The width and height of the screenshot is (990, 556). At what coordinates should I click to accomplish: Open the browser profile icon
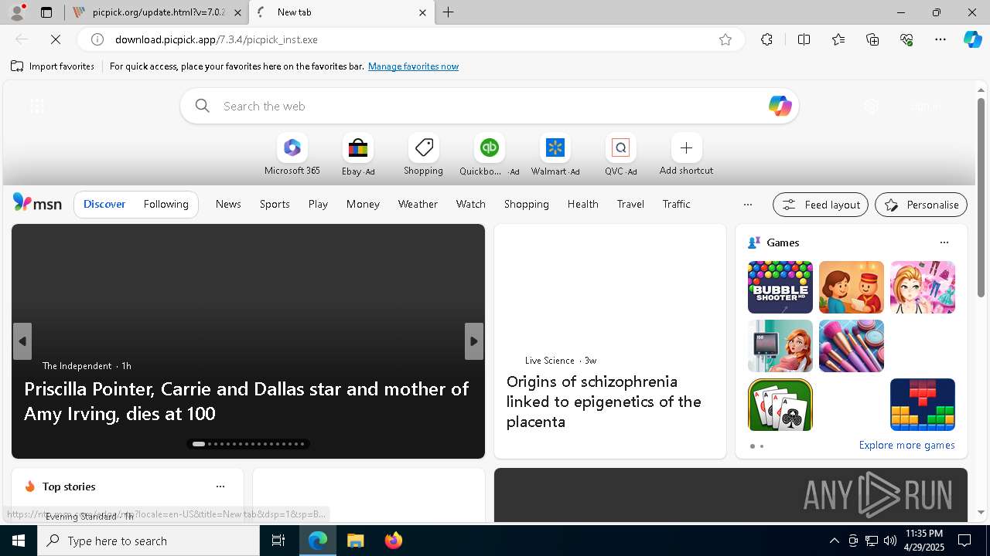click(x=16, y=12)
